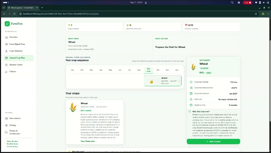The width and height of the screenshot is (271, 153).
Task: Select the Feb month in calendar
Action: click(82, 70)
